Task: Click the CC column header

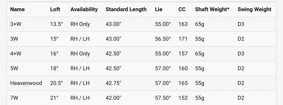Action: tap(182, 9)
